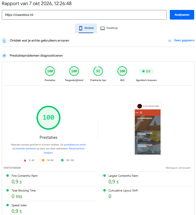Click the mobile page screenshot thumbnail
Screen dimensions: 196x215
148,129
